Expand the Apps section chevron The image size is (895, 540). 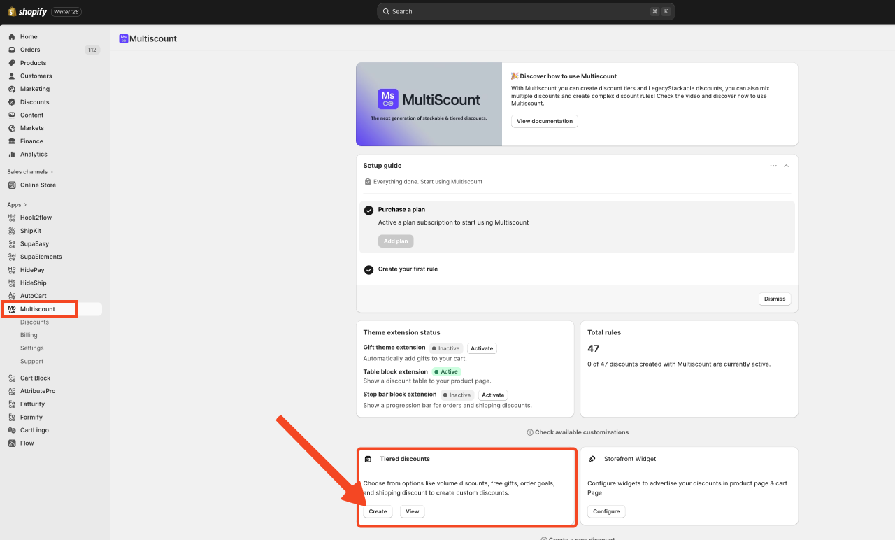26,205
